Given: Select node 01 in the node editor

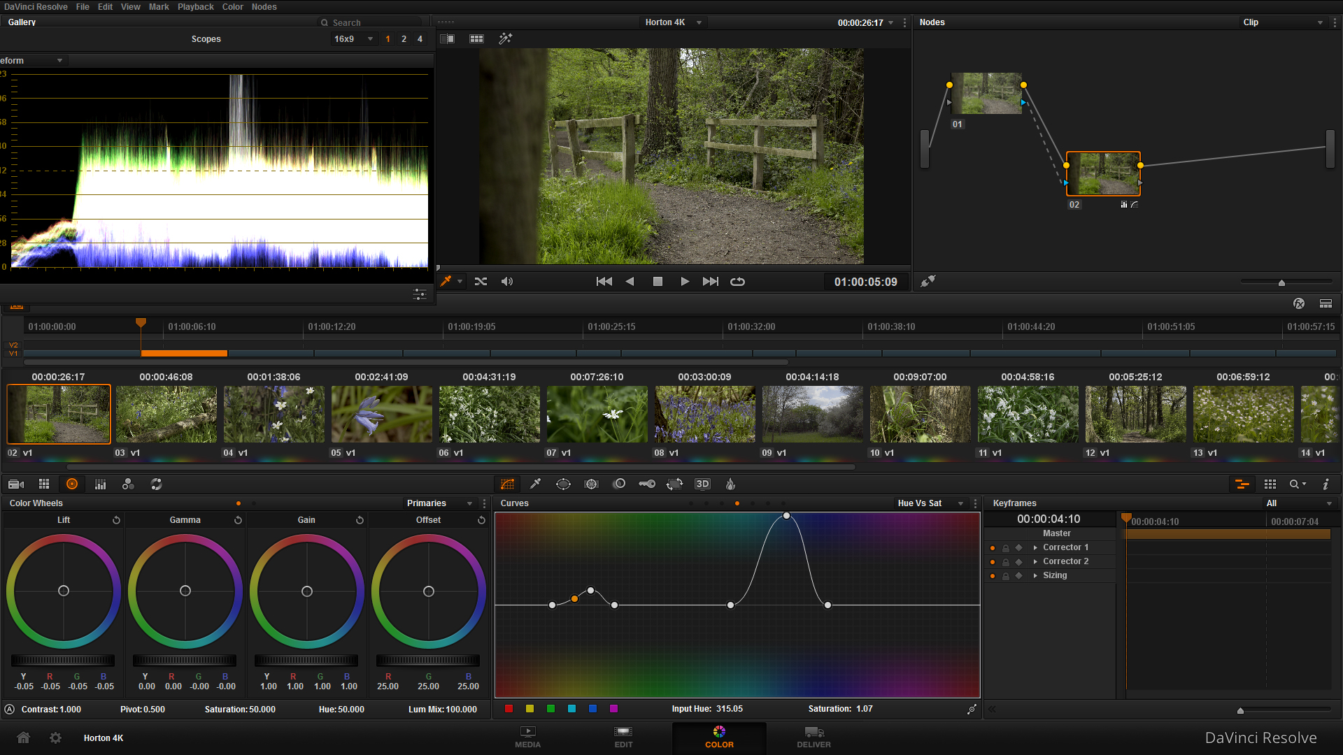Looking at the screenshot, I should click(986, 93).
